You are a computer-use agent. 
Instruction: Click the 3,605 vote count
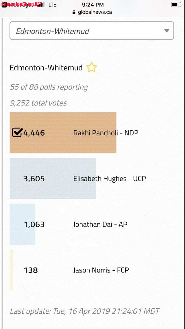[34, 179]
